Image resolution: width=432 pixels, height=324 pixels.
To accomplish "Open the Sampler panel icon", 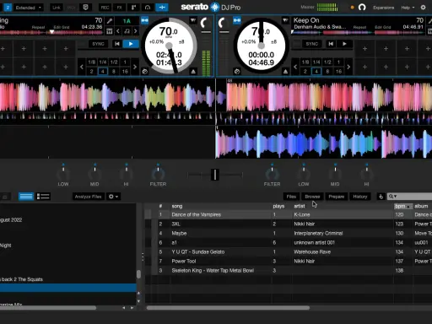I will pos(133,8).
